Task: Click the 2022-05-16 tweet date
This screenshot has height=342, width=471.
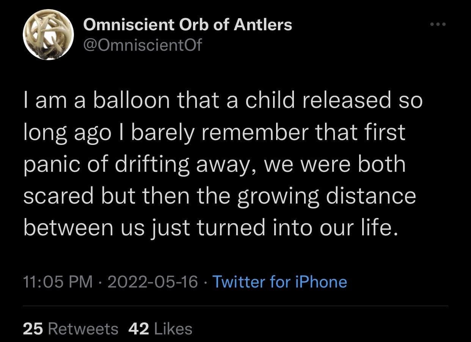Action: tap(152, 282)
